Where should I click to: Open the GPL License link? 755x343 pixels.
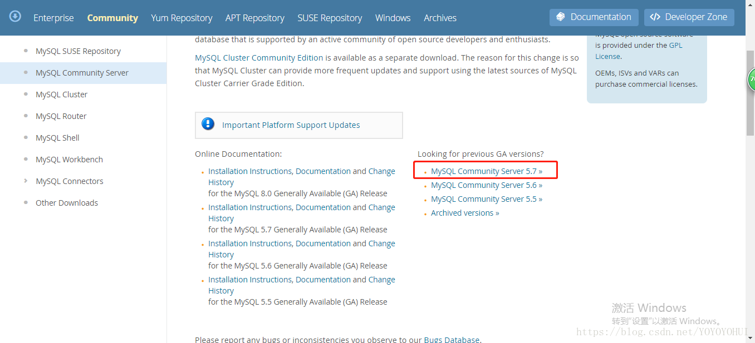point(675,46)
